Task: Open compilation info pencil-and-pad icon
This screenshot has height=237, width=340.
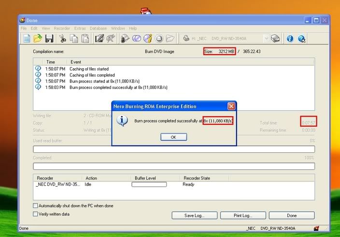Action: point(99,39)
